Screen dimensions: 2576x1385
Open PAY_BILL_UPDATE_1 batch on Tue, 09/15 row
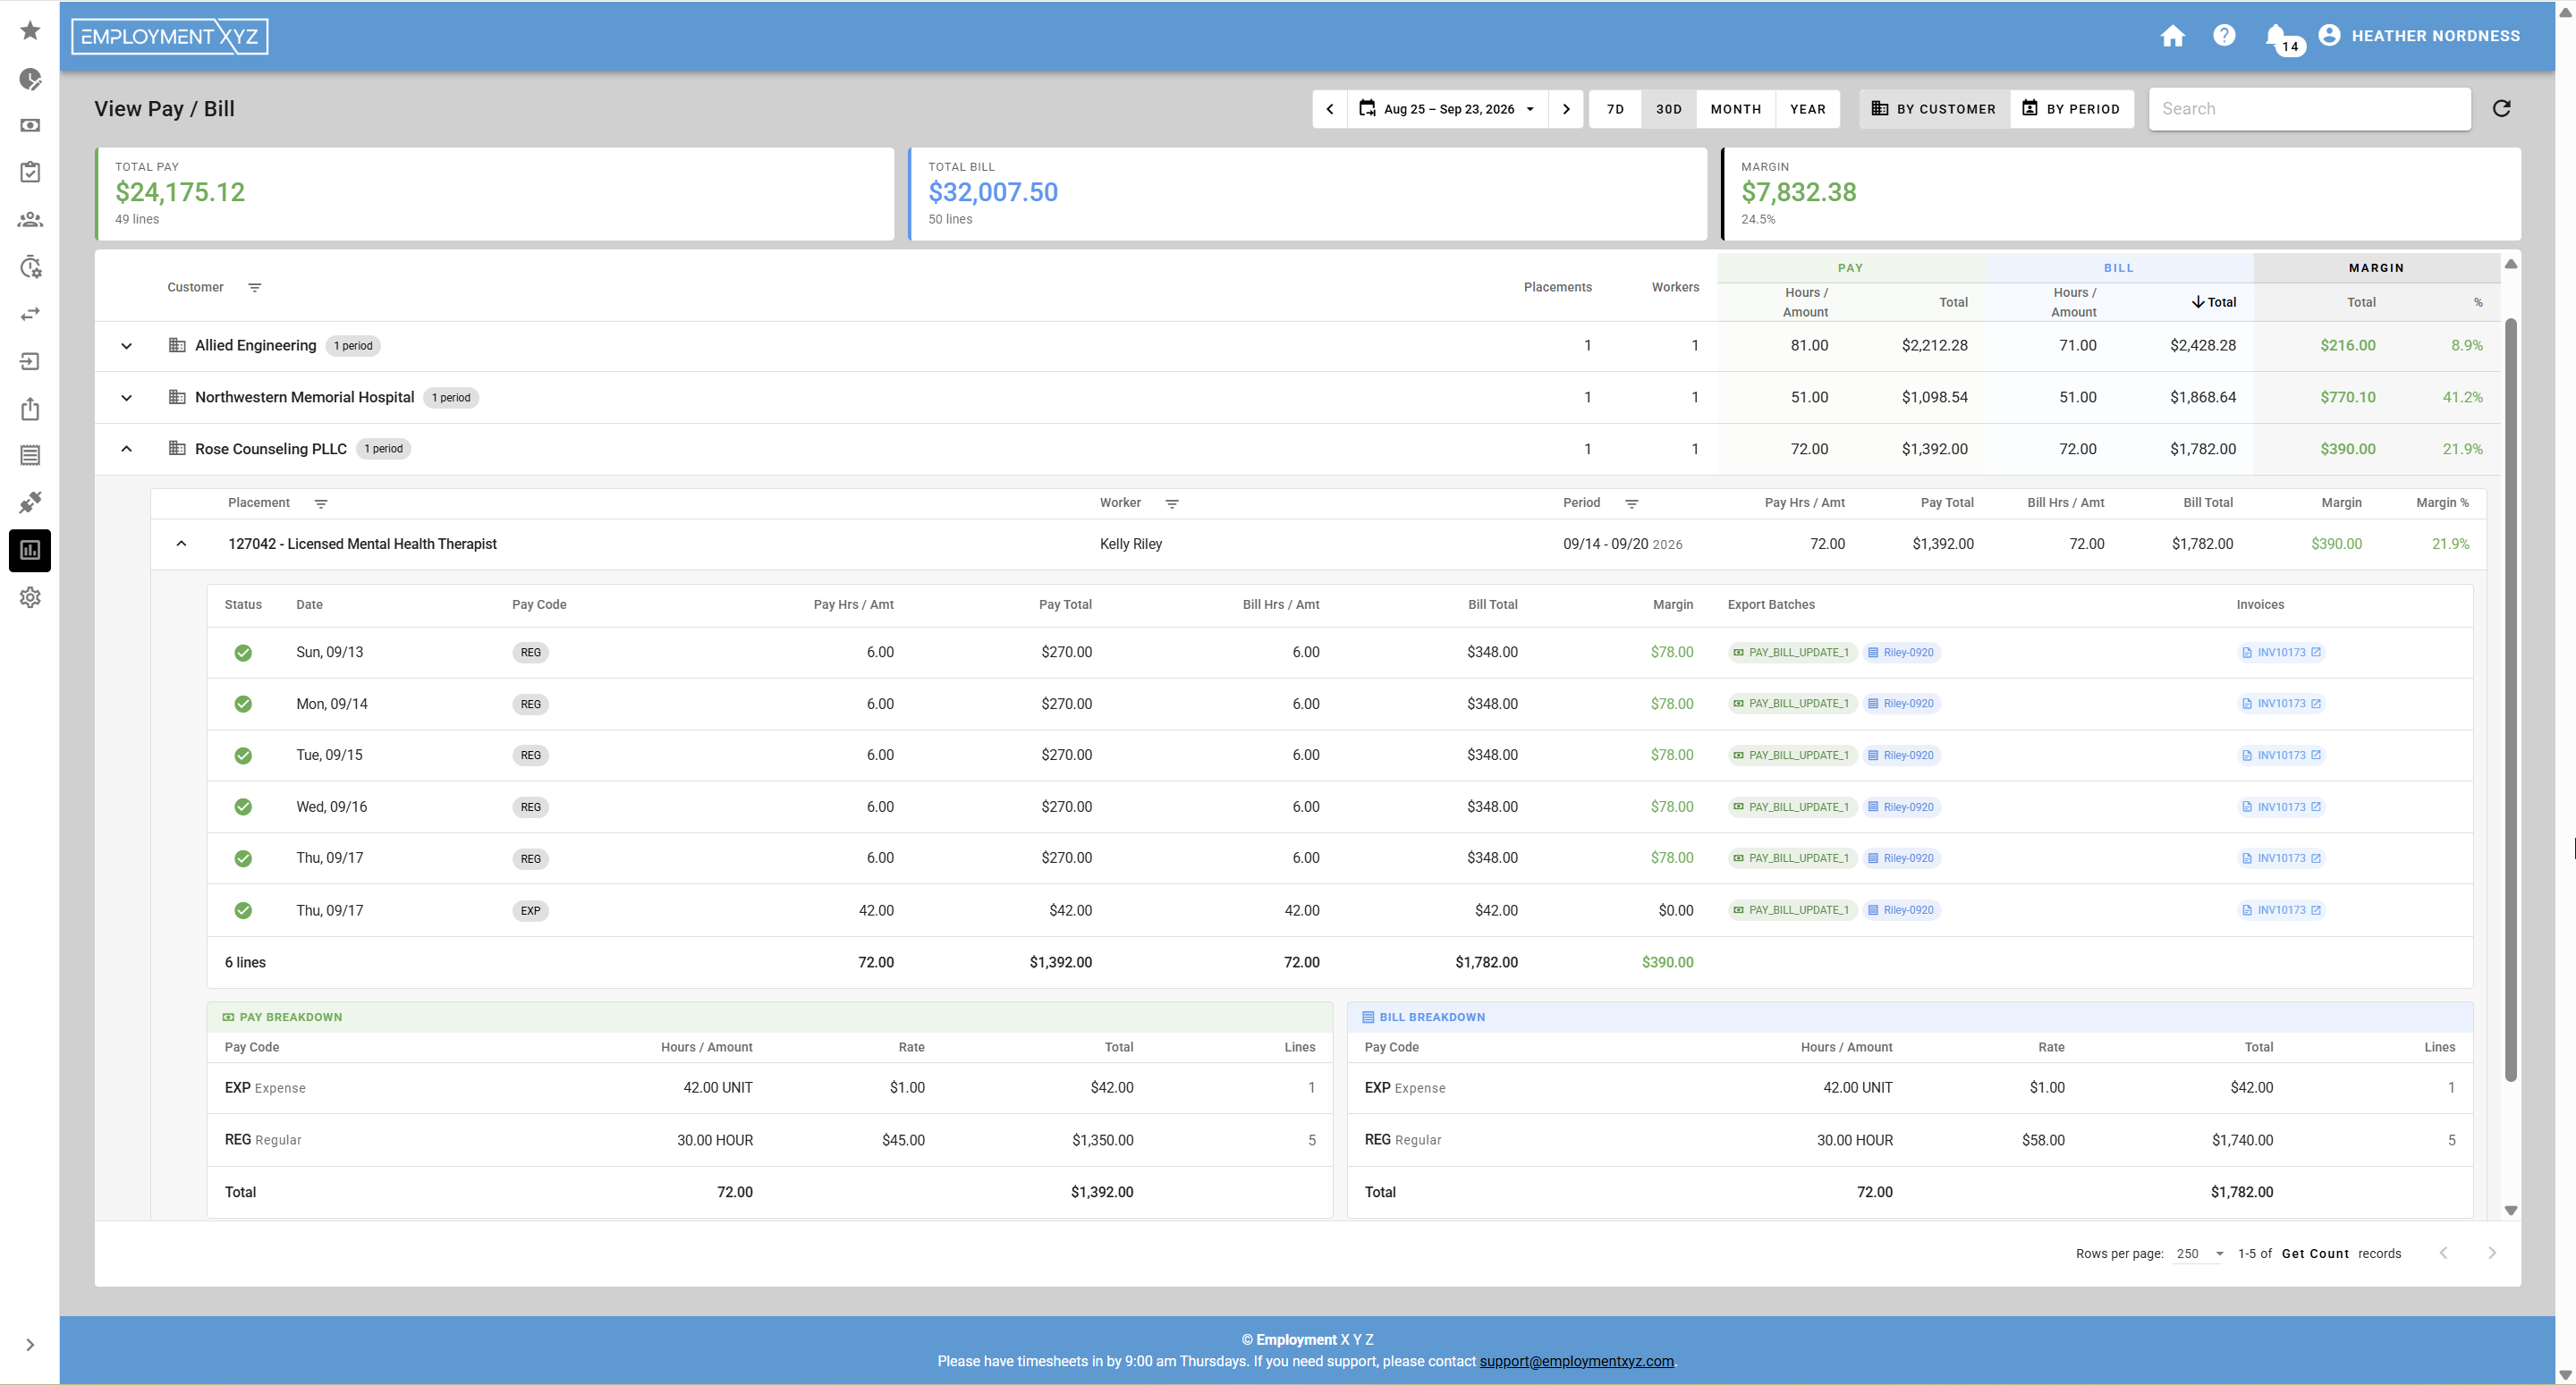click(x=1792, y=755)
